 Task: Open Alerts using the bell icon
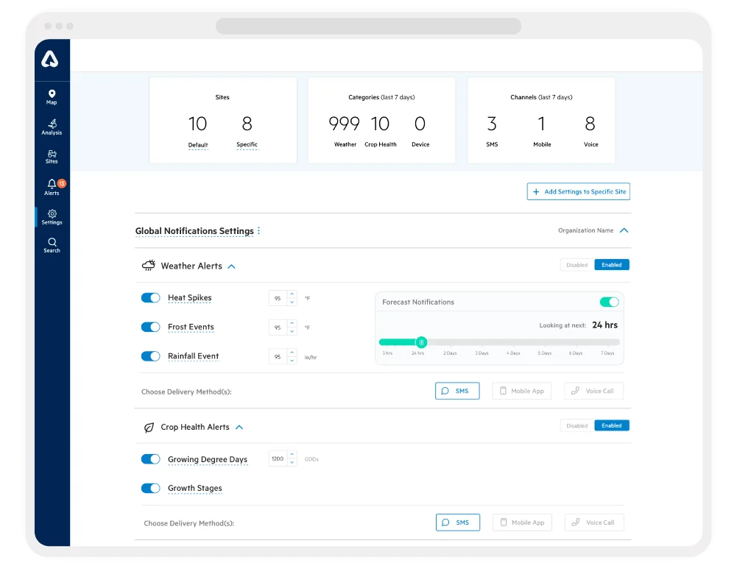click(x=52, y=186)
